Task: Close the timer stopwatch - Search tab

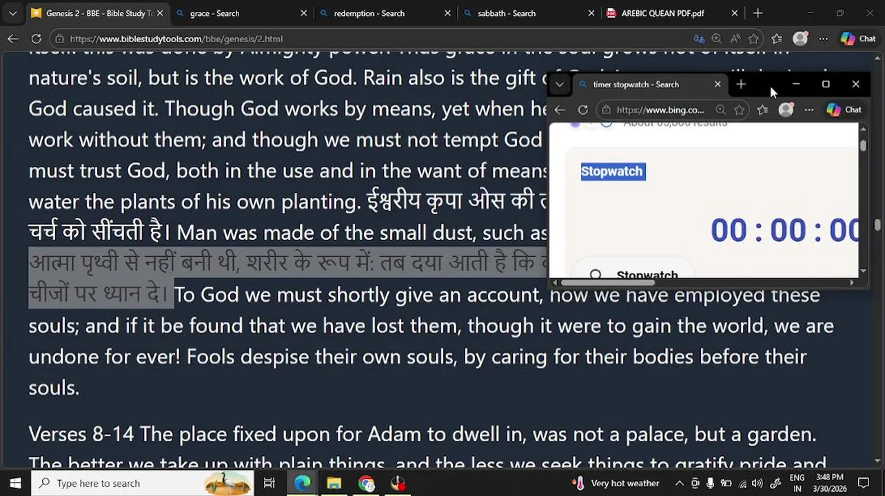Action: [718, 84]
